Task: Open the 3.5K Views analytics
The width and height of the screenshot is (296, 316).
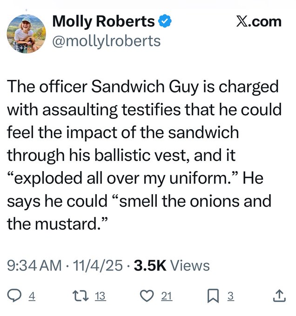Action: pos(171,266)
